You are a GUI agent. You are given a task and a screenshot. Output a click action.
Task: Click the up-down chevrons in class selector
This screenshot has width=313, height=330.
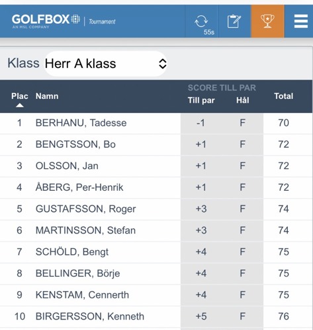[163, 64]
